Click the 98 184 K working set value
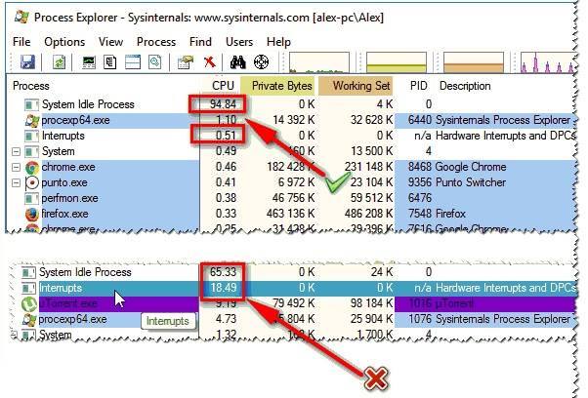Viewport: 588px width, 398px height. tap(371, 303)
